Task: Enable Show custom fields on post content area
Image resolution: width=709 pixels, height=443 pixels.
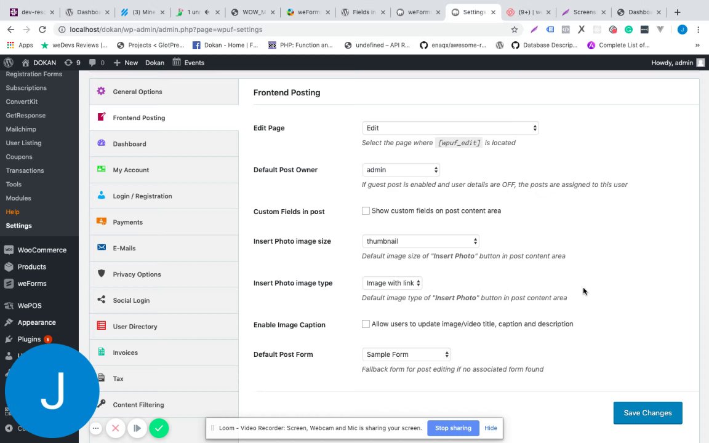Action: tap(366, 210)
